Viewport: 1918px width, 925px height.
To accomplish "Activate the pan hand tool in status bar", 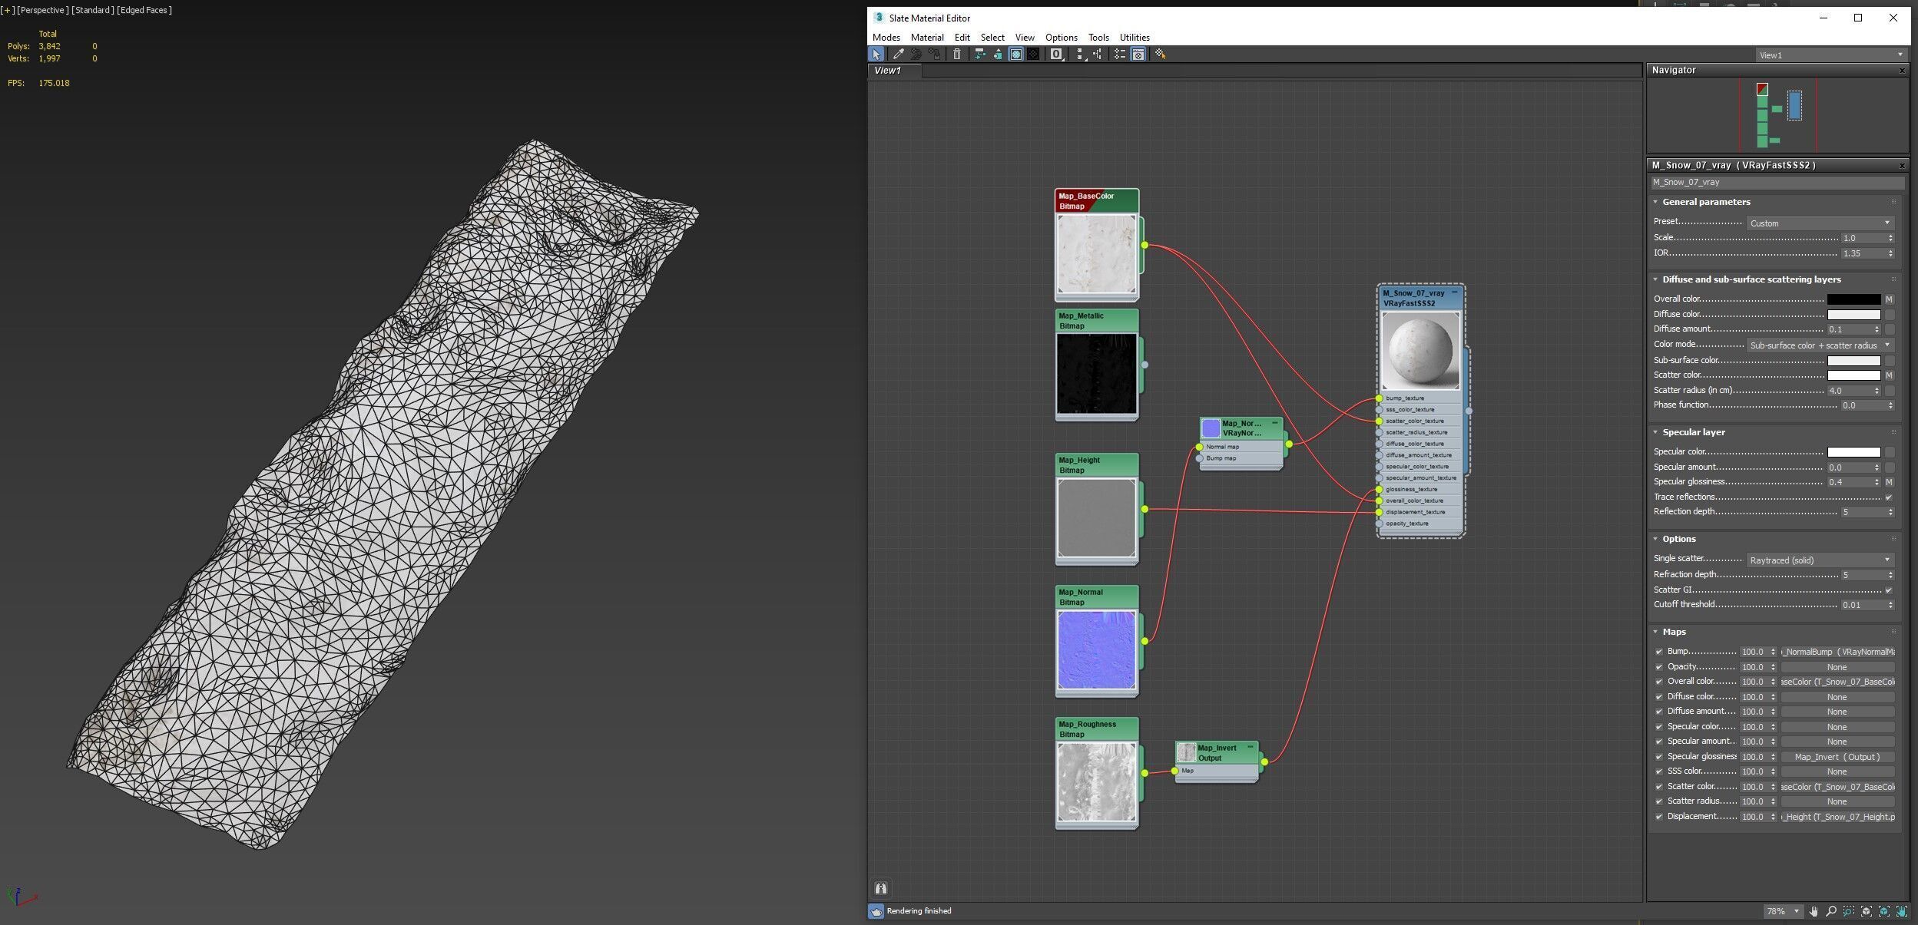I will (1814, 911).
